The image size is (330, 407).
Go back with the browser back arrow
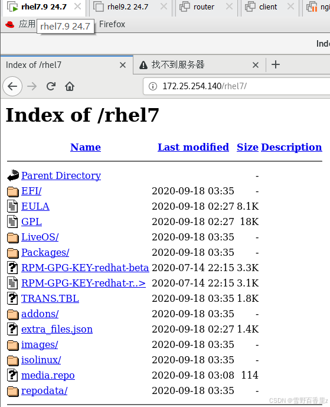(12, 86)
